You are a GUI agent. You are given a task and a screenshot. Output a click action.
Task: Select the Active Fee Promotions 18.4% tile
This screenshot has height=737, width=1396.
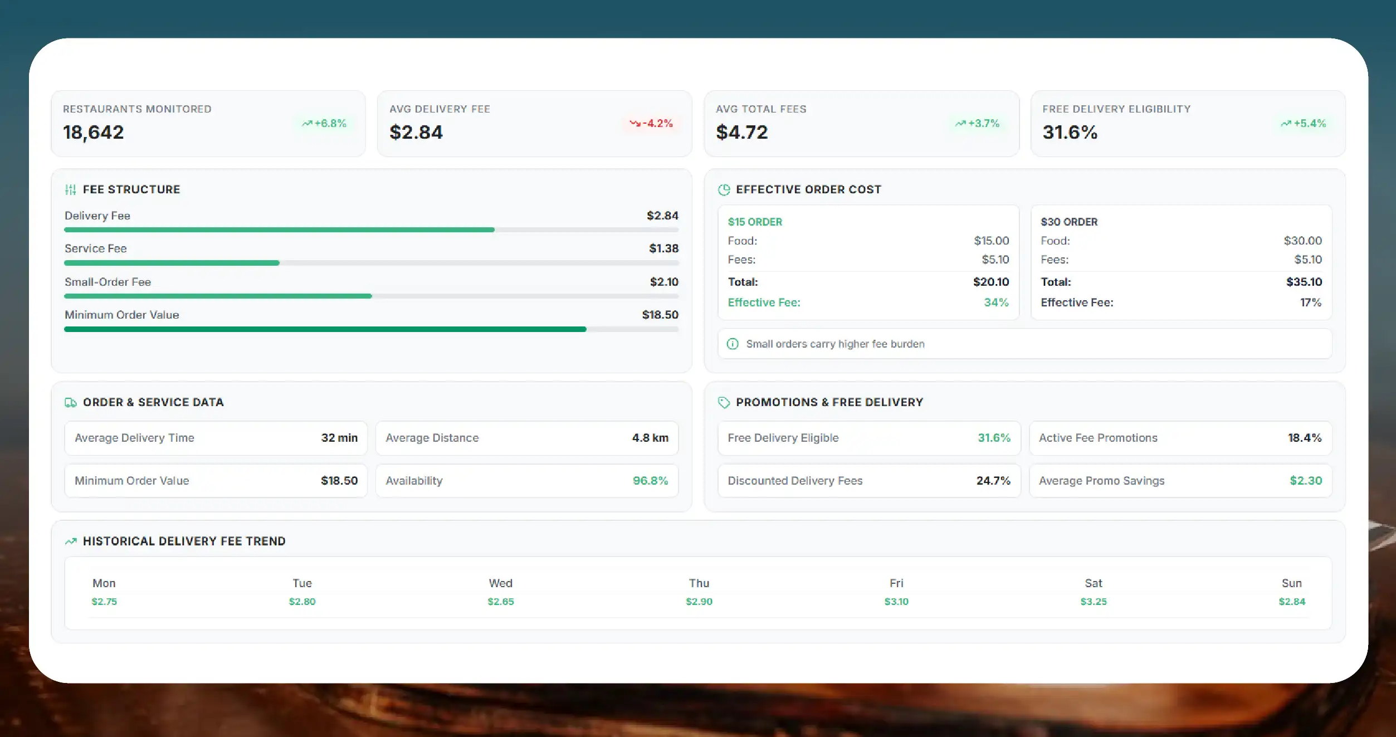(1180, 438)
